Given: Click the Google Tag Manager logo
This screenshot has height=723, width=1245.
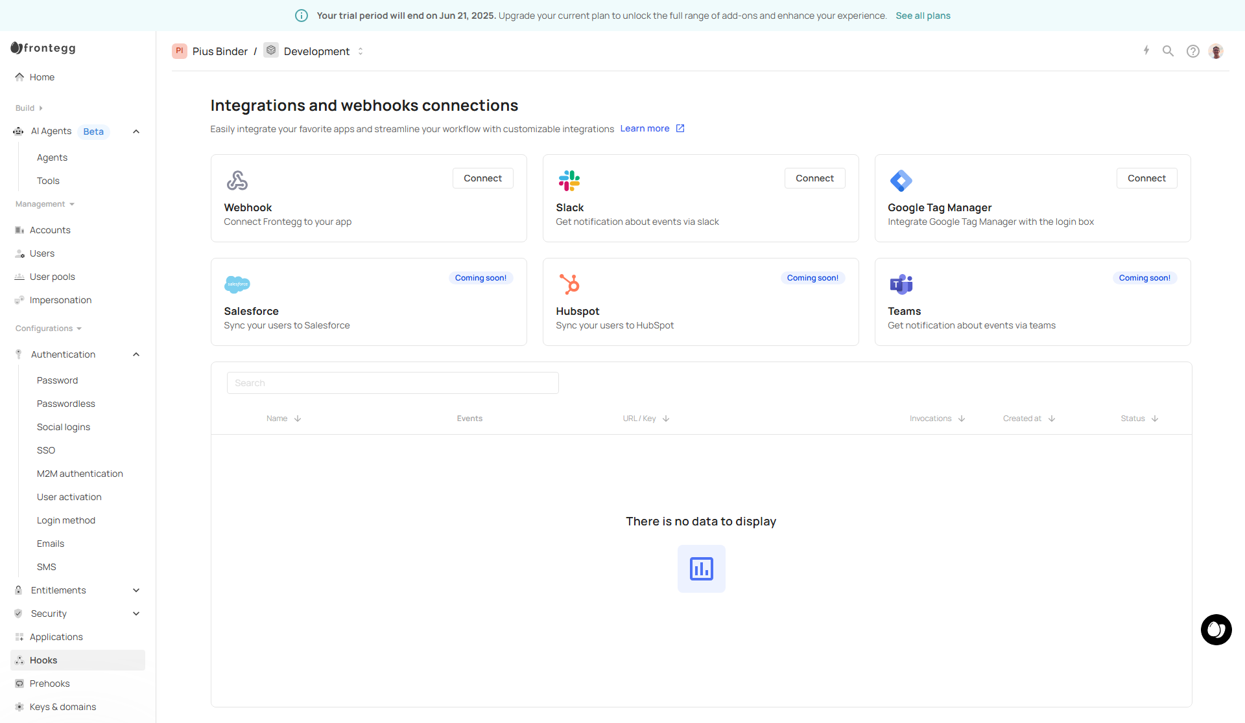Looking at the screenshot, I should (x=901, y=180).
